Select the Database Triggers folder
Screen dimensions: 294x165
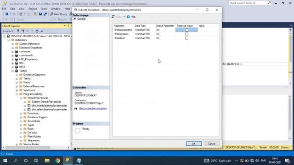(x=37, y=117)
